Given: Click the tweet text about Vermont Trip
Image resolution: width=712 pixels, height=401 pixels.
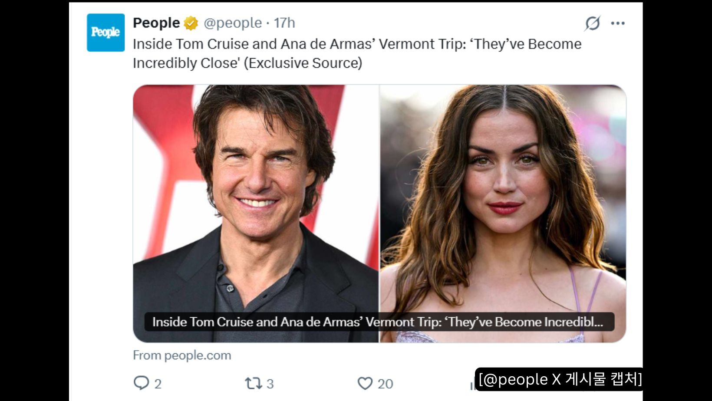Looking at the screenshot, I should 357,53.
